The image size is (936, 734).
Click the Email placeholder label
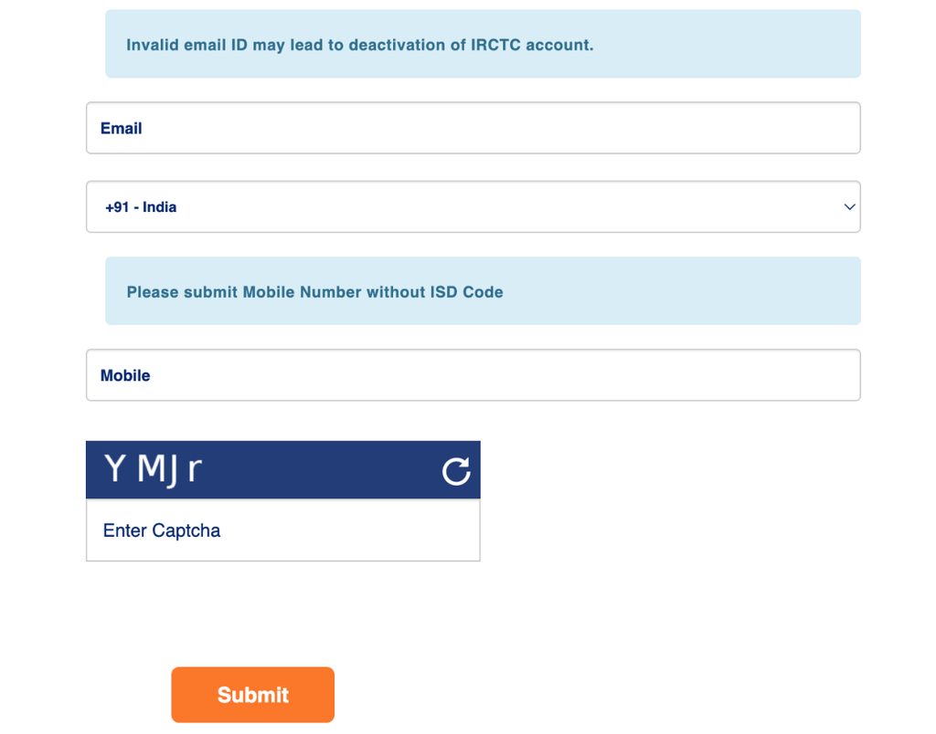pos(122,128)
